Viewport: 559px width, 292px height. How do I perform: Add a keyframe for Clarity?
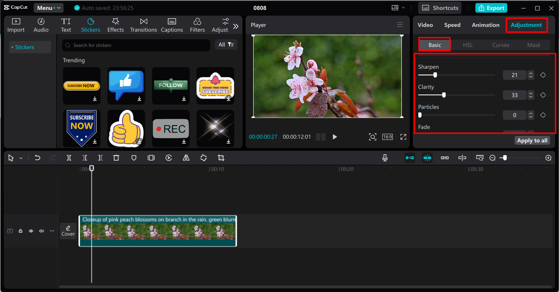point(543,95)
